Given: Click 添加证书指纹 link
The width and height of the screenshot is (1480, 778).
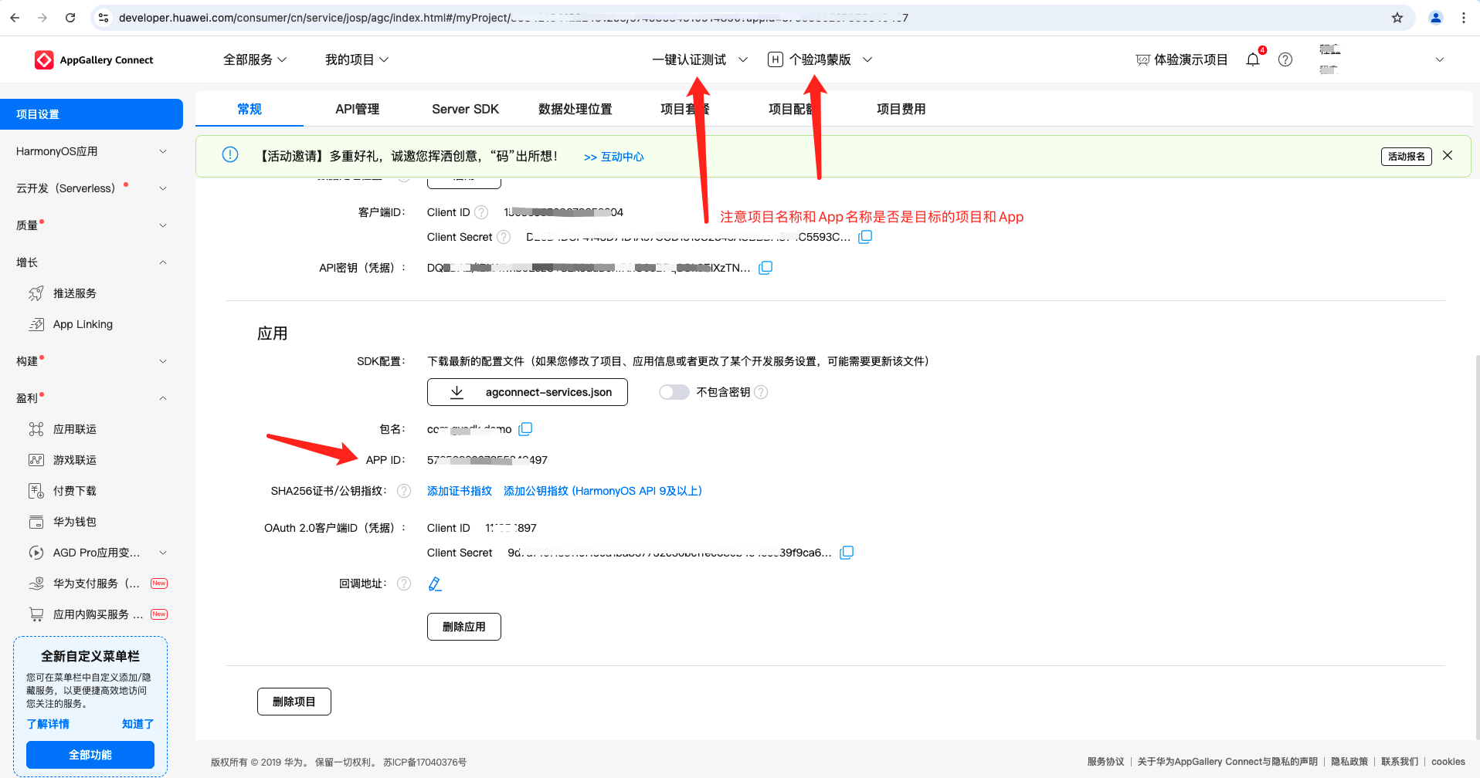Looking at the screenshot, I should (x=460, y=491).
